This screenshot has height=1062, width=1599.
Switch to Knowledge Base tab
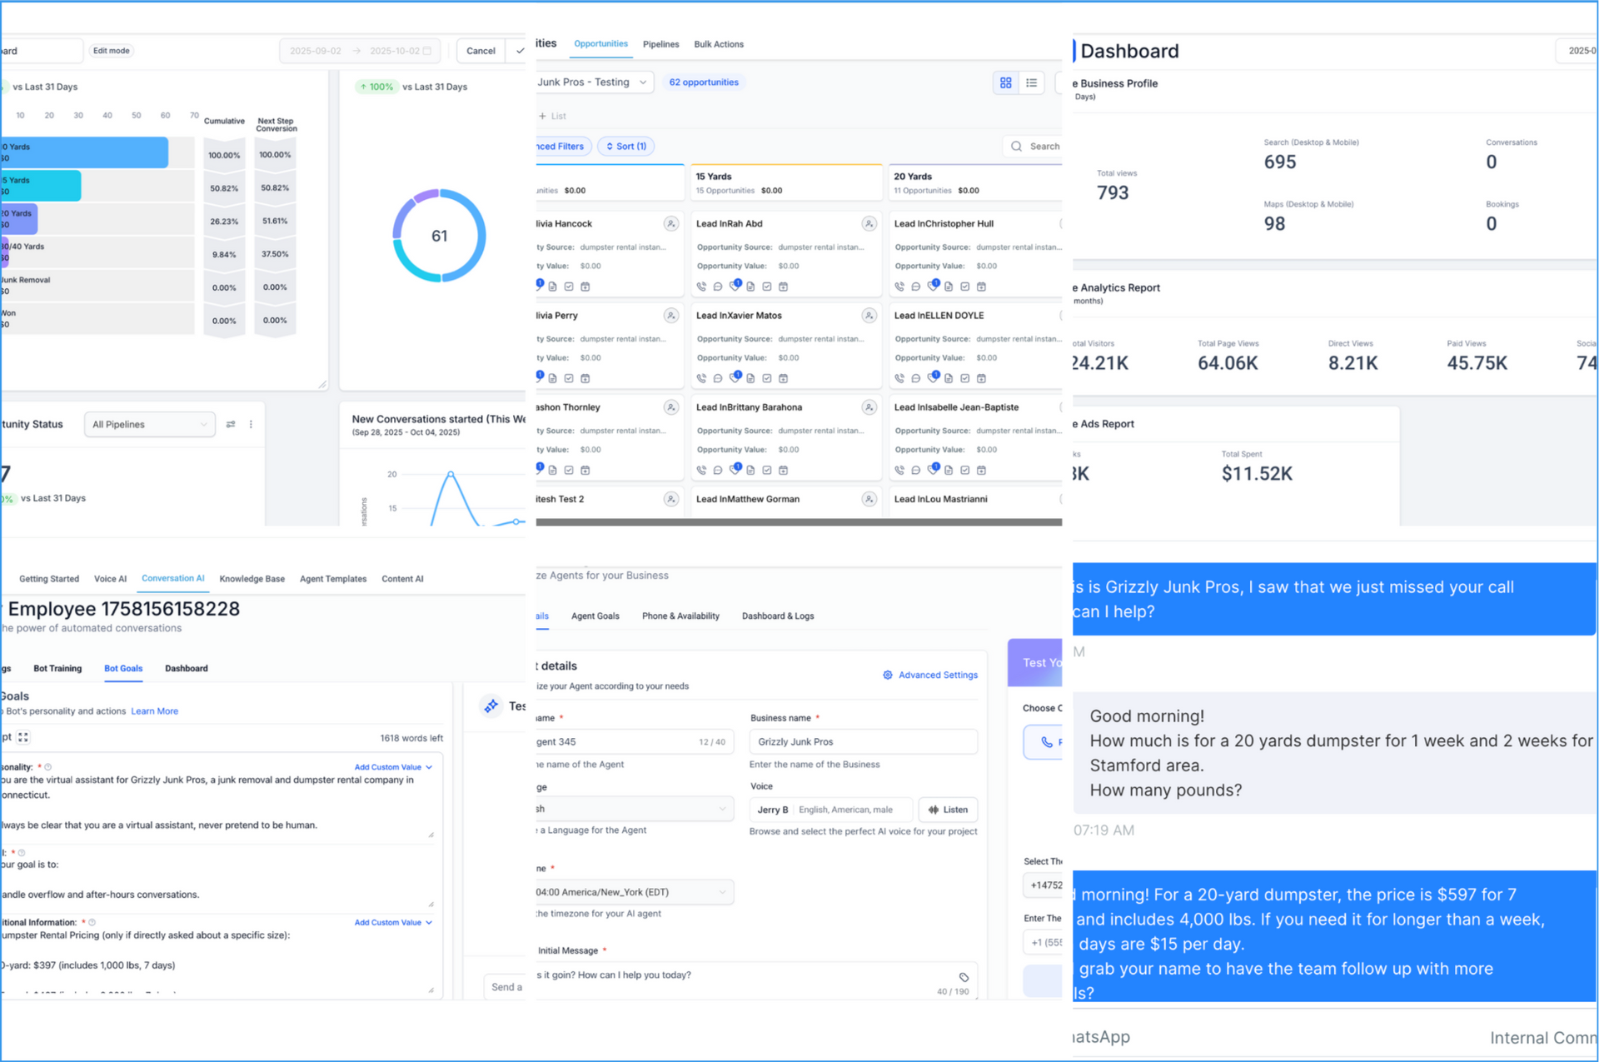coord(252,579)
